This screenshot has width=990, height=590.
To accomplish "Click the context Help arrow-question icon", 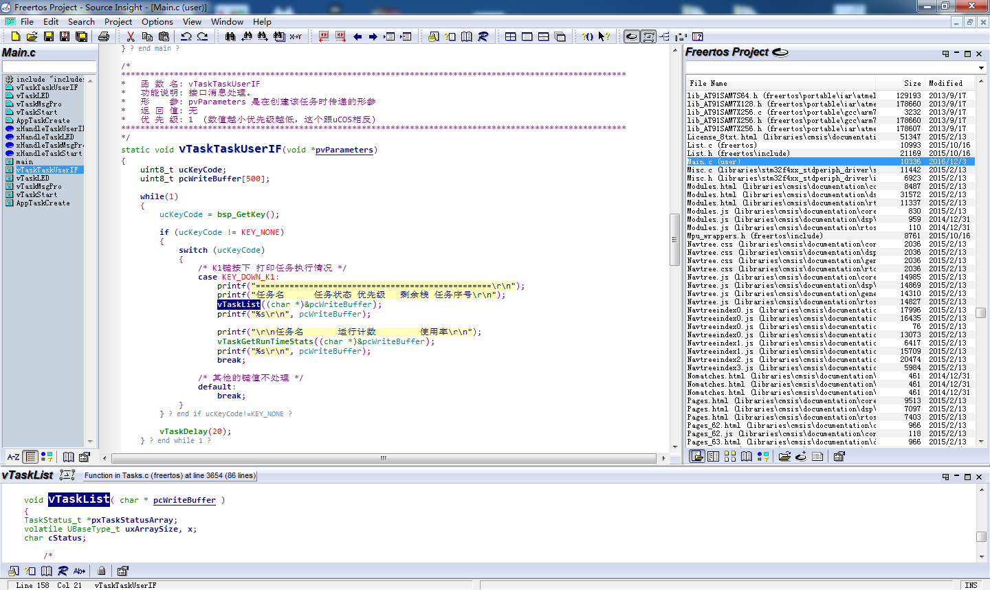I will tap(604, 36).
